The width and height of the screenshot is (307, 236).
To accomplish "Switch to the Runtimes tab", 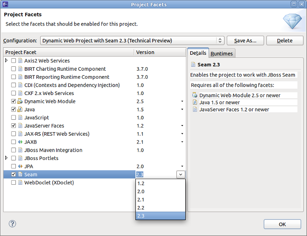I will click(x=221, y=53).
